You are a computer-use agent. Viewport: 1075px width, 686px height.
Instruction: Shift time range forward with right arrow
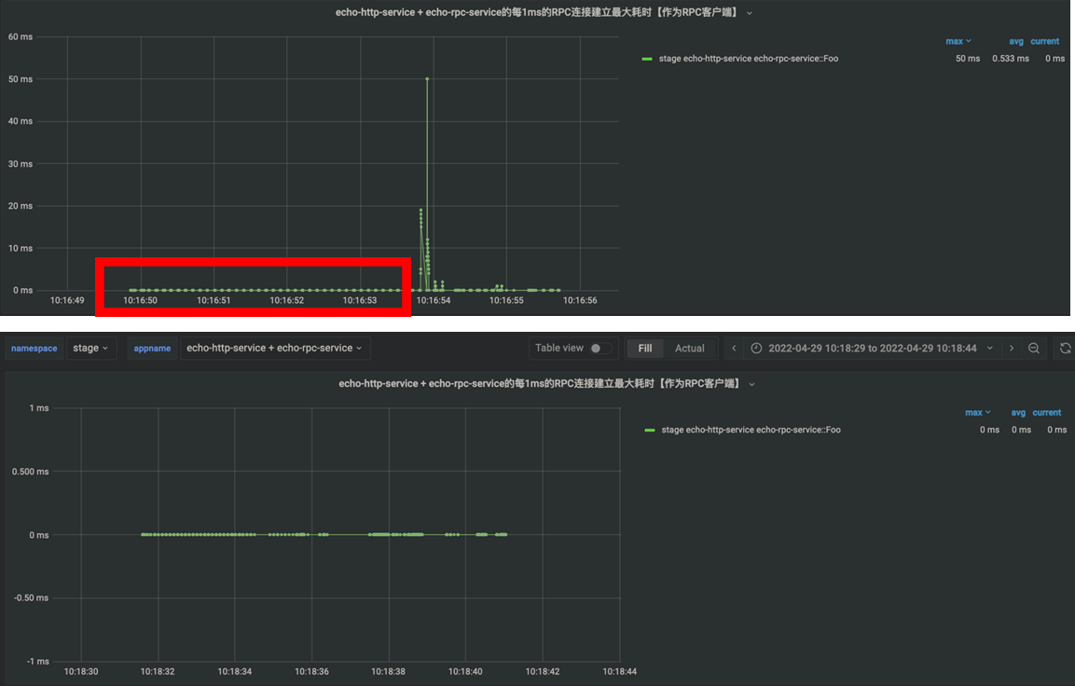pyautogui.click(x=1012, y=348)
